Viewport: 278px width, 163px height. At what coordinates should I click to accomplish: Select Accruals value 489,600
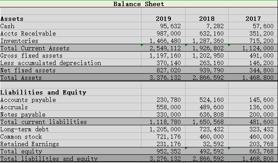click(x=212, y=107)
